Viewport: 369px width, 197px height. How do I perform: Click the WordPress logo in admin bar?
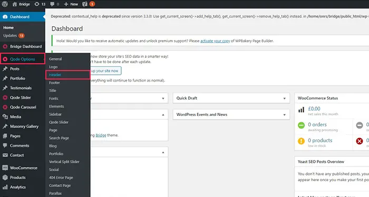(5, 4)
